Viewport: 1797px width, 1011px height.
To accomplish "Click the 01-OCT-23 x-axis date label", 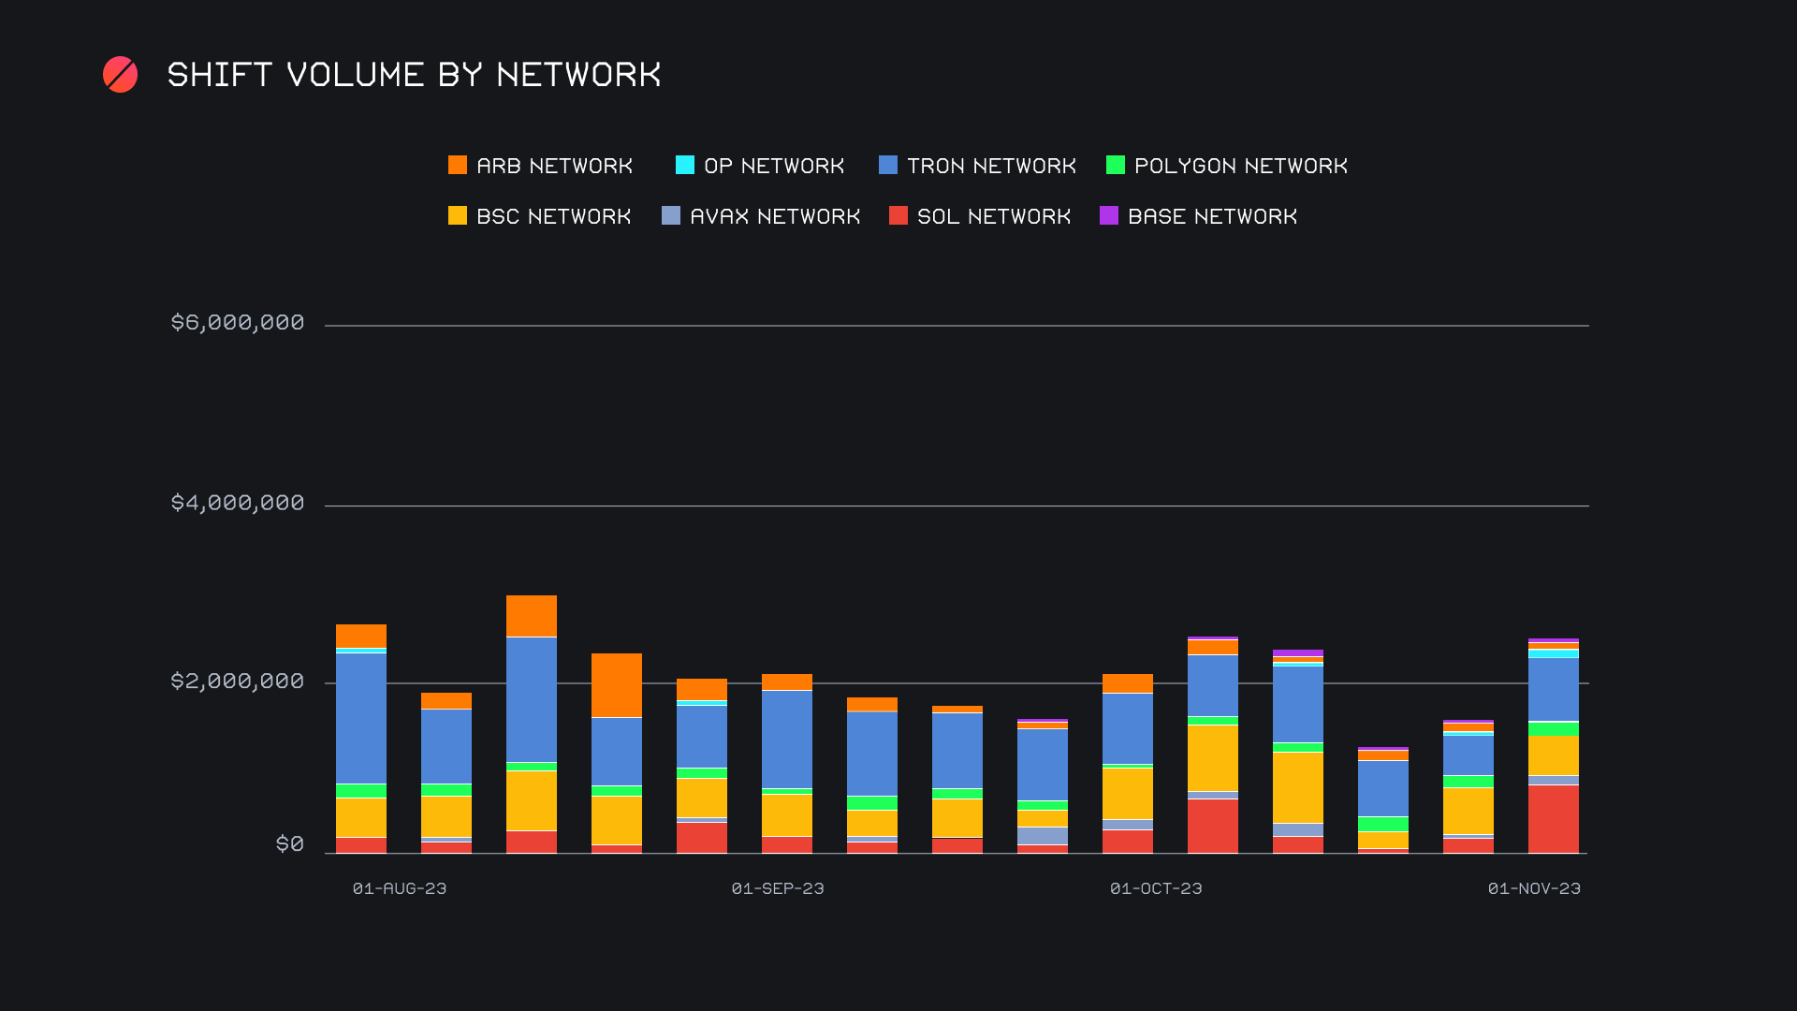I will point(1156,888).
